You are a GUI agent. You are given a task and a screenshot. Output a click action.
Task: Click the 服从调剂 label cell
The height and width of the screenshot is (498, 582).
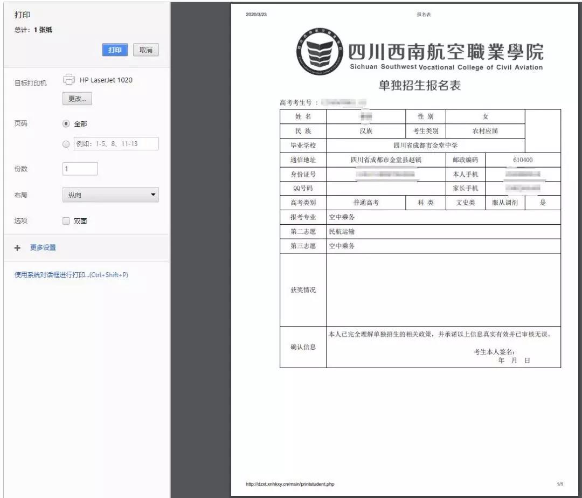505,203
